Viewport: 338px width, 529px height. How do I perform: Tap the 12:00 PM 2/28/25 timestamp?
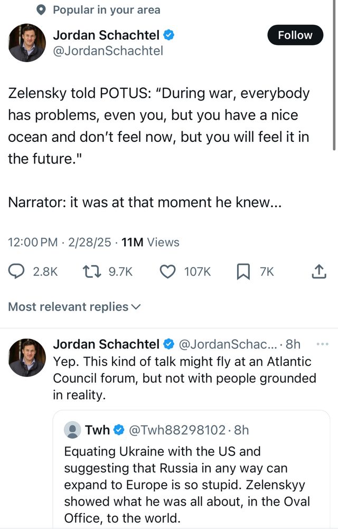pos(59,242)
